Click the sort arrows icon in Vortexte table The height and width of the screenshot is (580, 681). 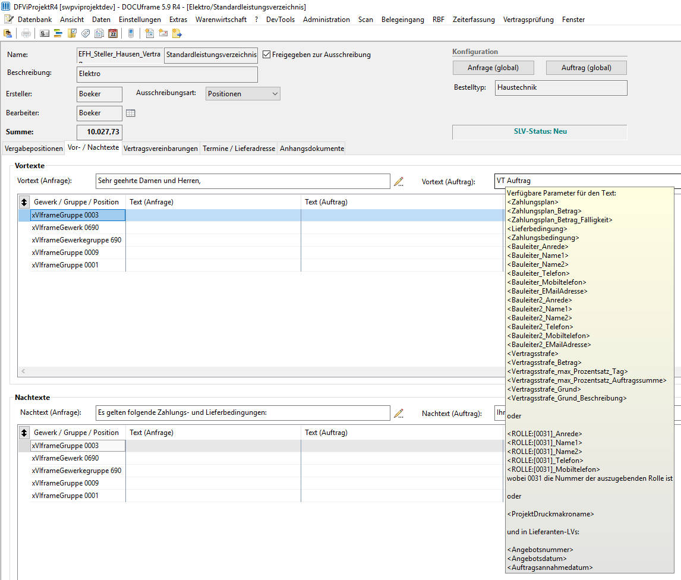click(24, 202)
